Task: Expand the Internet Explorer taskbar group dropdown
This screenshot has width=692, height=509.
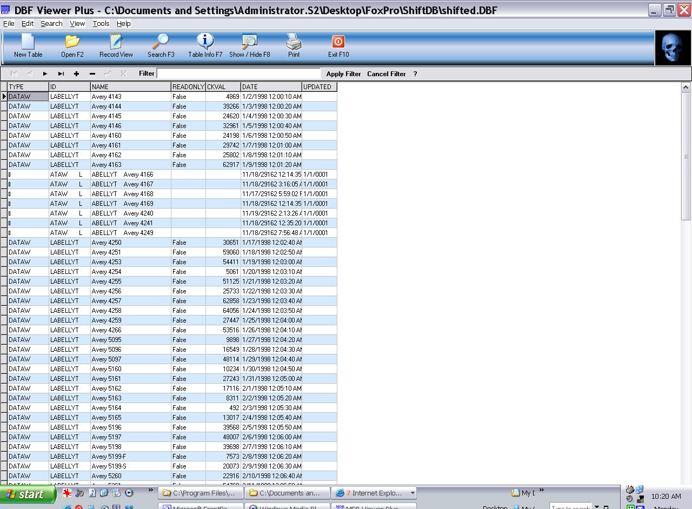Action: (412, 493)
